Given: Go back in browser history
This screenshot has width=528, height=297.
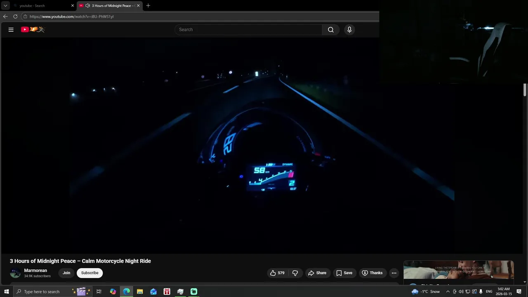Looking at the screenshot, I should [x=5, y=16].
